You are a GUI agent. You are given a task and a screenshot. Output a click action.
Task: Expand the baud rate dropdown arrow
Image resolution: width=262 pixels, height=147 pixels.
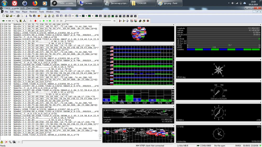click(x=13, y=21)
